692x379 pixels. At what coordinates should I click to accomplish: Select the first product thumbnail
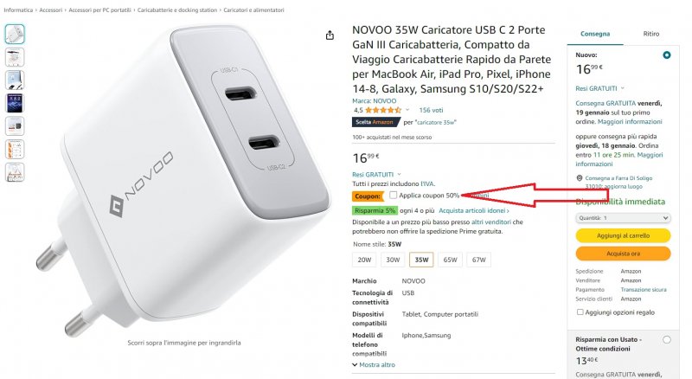coord(15,34)
